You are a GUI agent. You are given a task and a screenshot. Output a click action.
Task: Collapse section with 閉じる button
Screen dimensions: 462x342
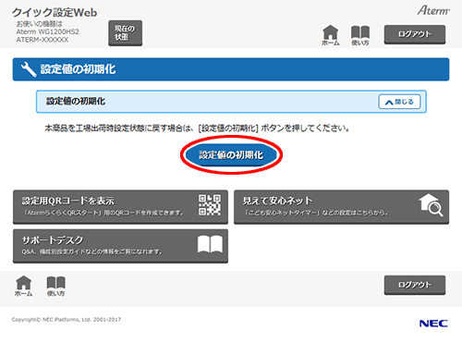coord(399,102)
